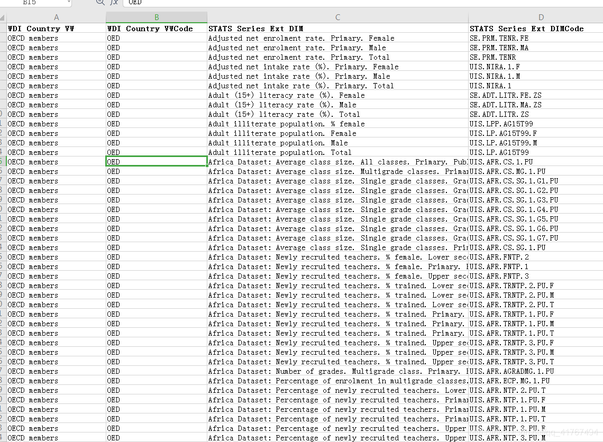Select cell 'Adult (15+) literacy rate (%). Total'
The height and width of the screenshot is (442, 603).
pyautogui.click(x=337, y=114)
